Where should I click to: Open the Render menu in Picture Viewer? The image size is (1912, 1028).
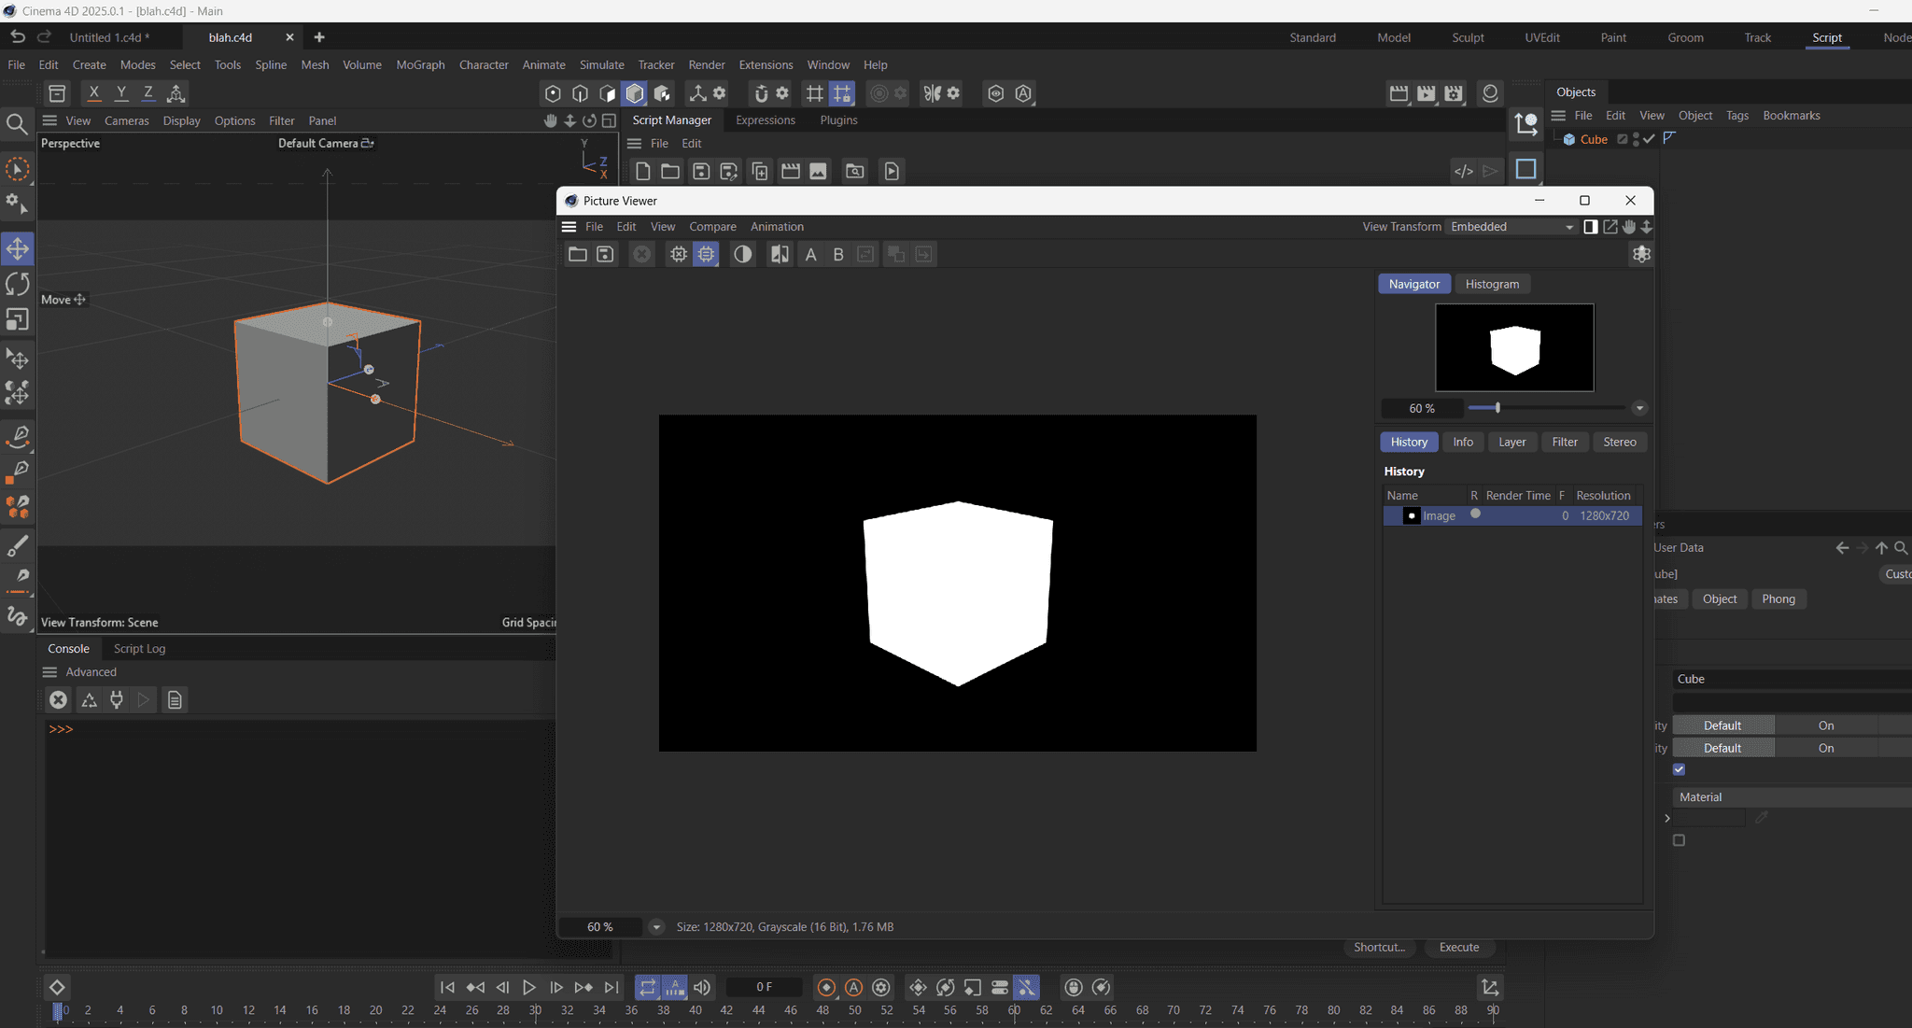tap(705, 64)
